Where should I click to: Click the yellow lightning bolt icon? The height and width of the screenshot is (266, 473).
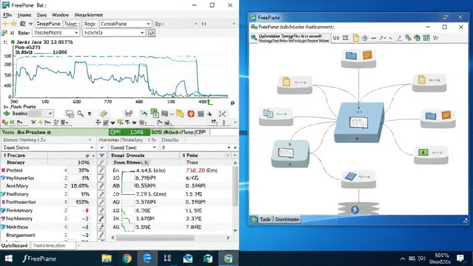point(40,122)
